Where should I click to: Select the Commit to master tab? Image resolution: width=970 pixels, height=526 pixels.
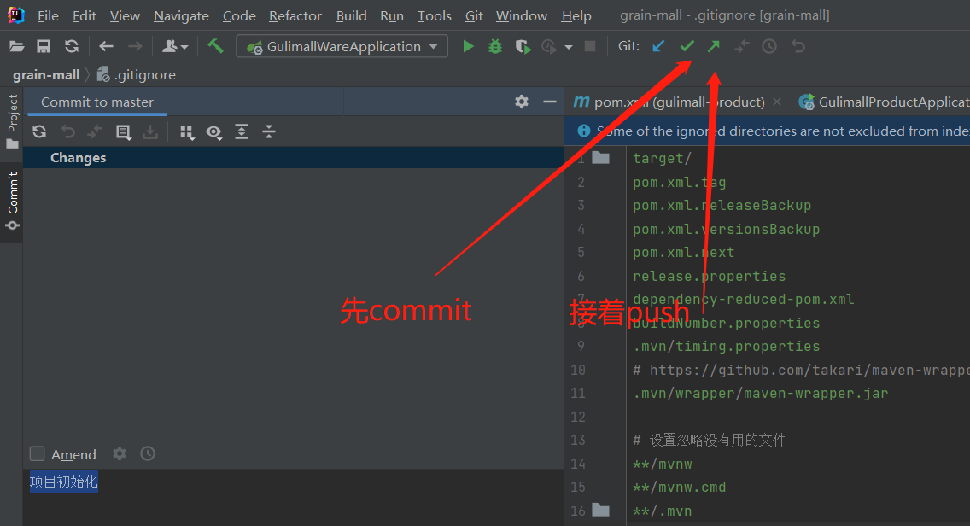(97, 102)
